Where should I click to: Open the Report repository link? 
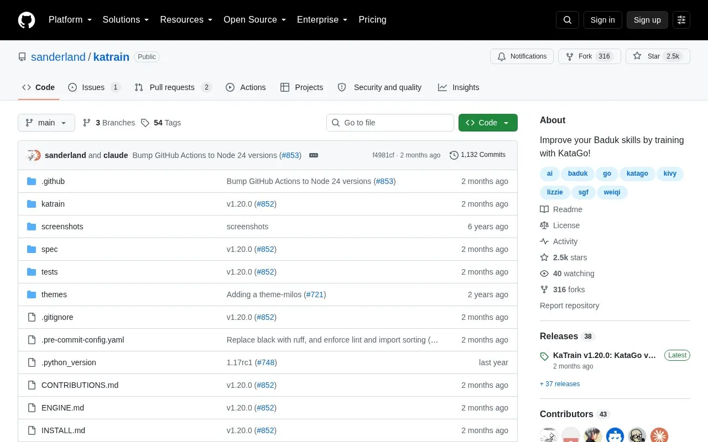[x=570, y=306]
